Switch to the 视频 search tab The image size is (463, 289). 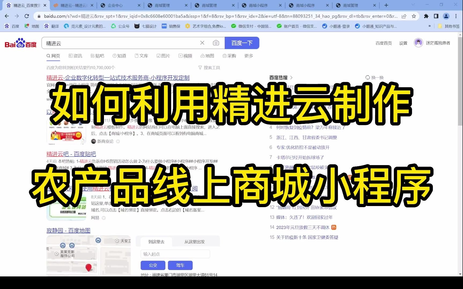185,56
